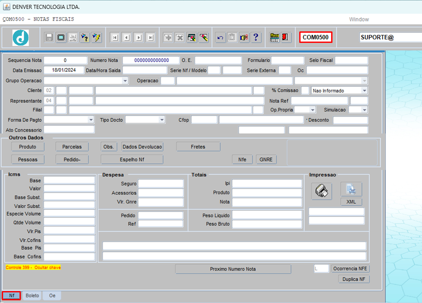Switch to the Boleto tab
Viewport: 422px width, 303px height.
tap(32, 295)
